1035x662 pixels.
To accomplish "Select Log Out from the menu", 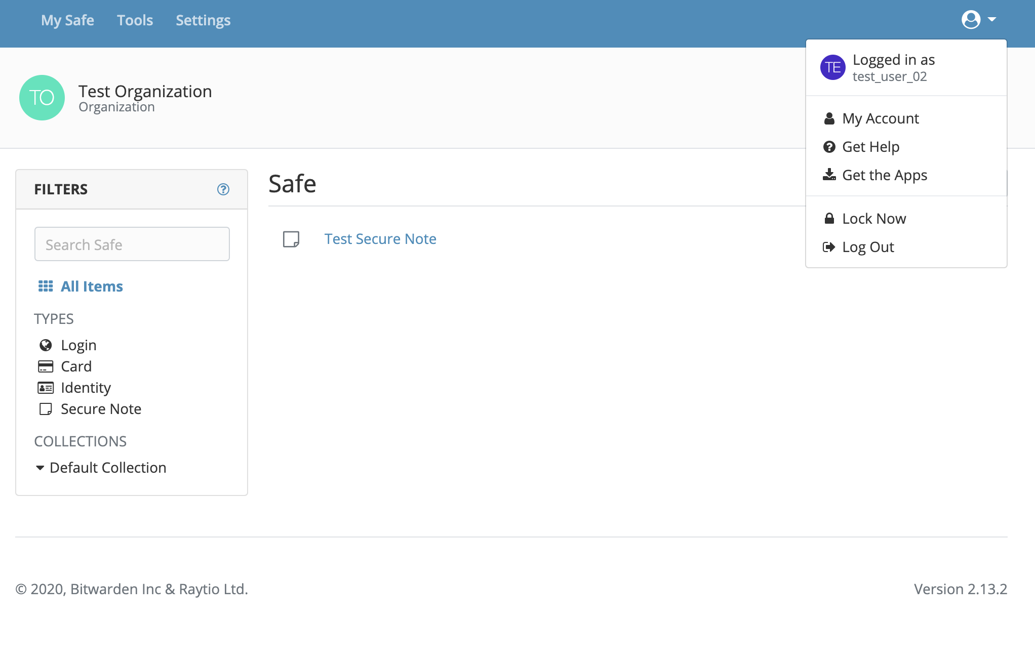I will 868,247.
